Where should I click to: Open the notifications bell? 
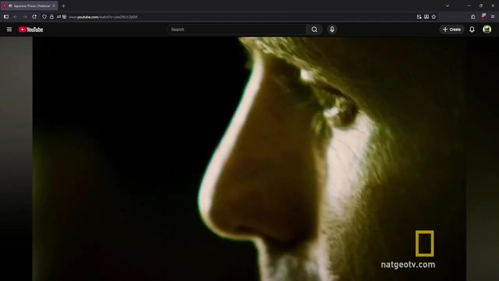472,29
